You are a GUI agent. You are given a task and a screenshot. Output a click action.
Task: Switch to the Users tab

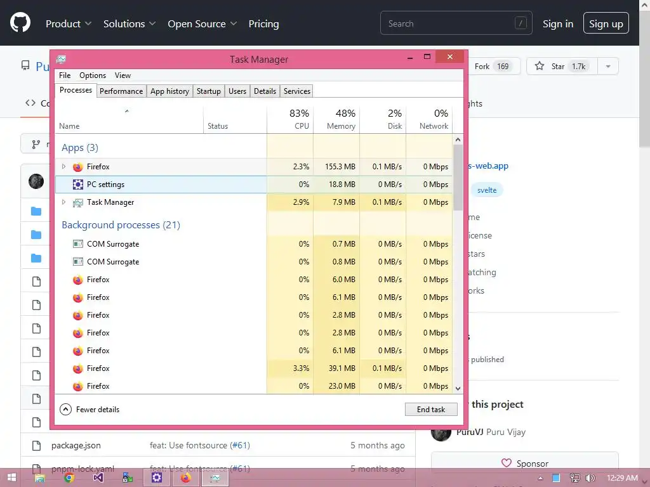pyautogui.click(x=237, y=91)
